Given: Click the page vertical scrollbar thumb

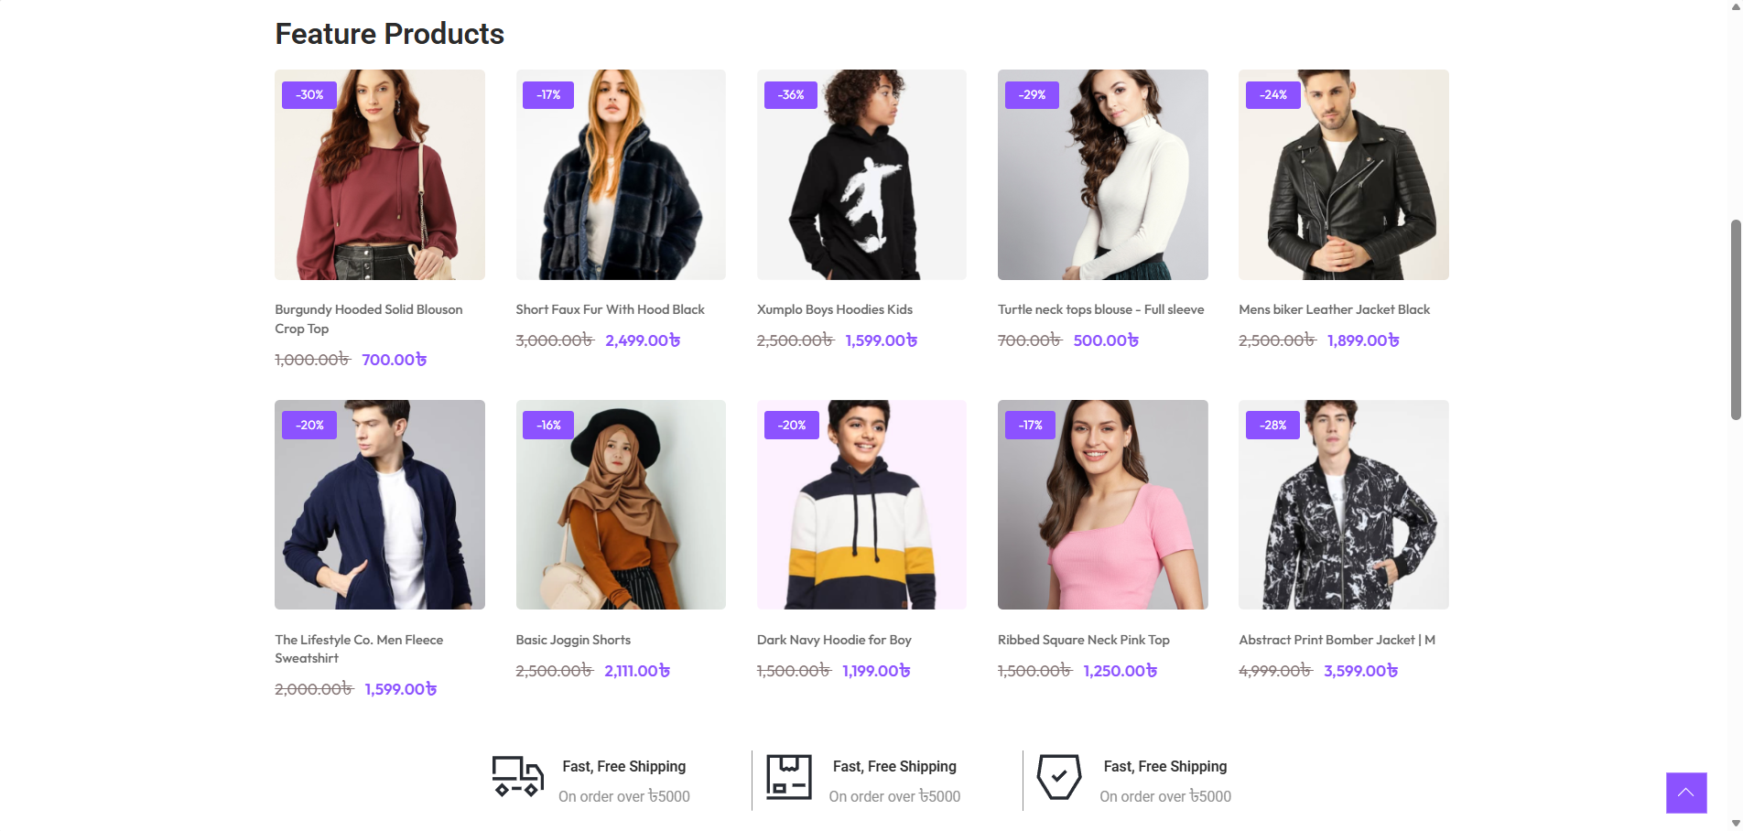Looking at the screenshot, I should point(1735,320).
